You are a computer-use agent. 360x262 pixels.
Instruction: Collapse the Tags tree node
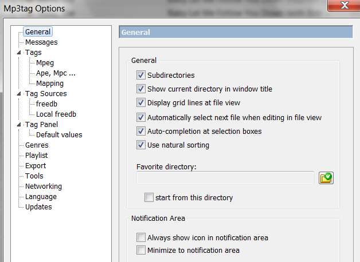[19, 53]
